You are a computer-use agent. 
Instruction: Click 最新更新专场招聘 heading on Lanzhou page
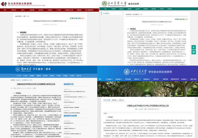70,116
